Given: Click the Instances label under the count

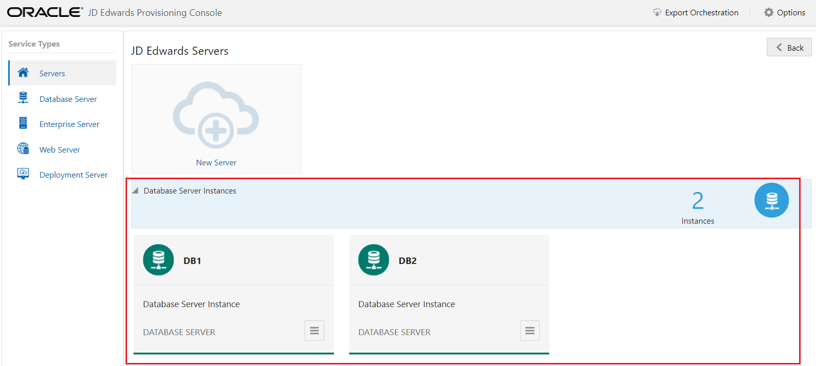Looking at the screenshot, I should pyautogui.click(x=698, y=221).
